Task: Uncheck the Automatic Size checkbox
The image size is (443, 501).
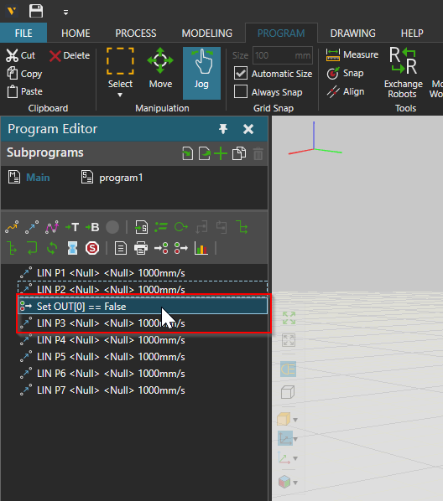Action: point(241,73)
